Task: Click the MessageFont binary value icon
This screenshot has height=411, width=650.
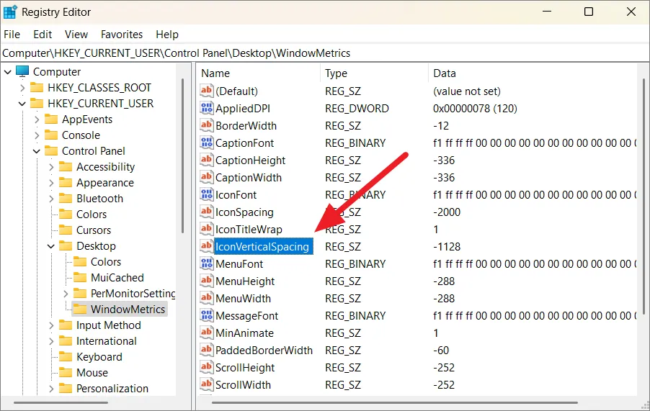Action: (x=206, y=316)
